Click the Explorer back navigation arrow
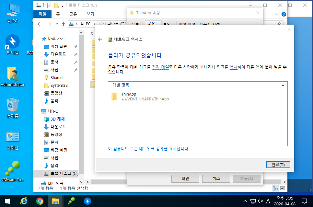 (40, 24)
